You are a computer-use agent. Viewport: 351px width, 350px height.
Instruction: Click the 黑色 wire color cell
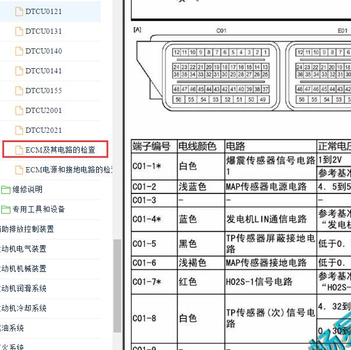(x=201, y=243)
